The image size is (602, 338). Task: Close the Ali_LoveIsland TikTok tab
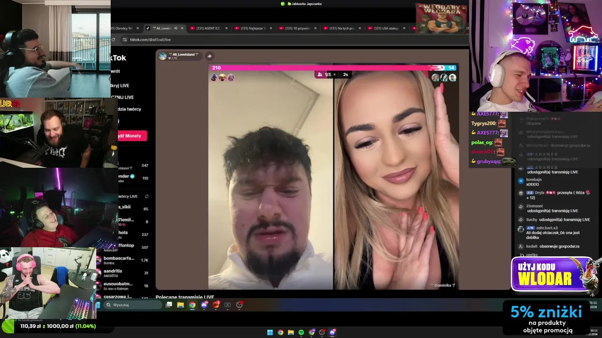coord(182,28)
